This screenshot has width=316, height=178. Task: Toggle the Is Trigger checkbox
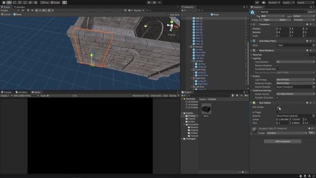pos(277,112)
